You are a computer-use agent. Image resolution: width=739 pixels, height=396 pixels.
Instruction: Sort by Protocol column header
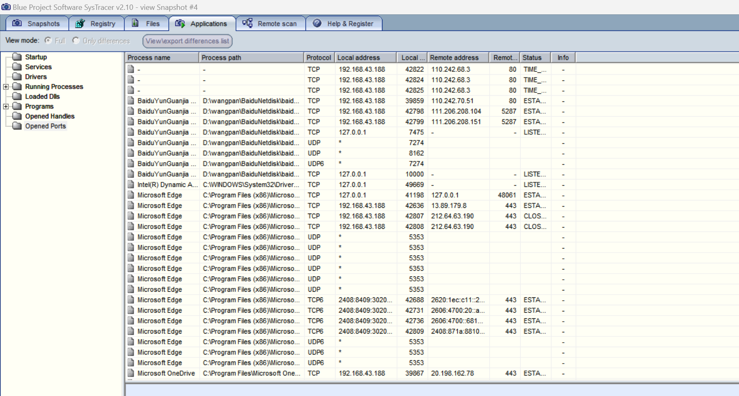coord(319,58)
